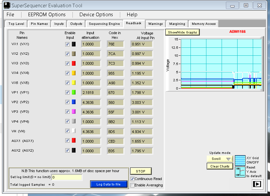This screenshot has width=270, height=196.
Task: Click the blue color swatch for VP2
Action: click(x=74, y=102)
